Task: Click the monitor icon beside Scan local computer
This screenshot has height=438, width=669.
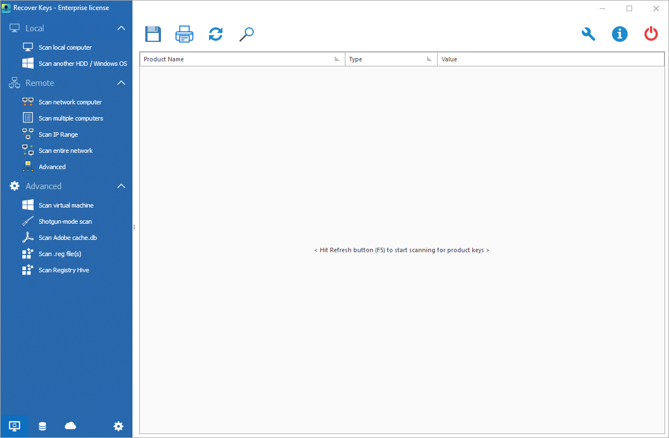Action: tap(28, 47)
